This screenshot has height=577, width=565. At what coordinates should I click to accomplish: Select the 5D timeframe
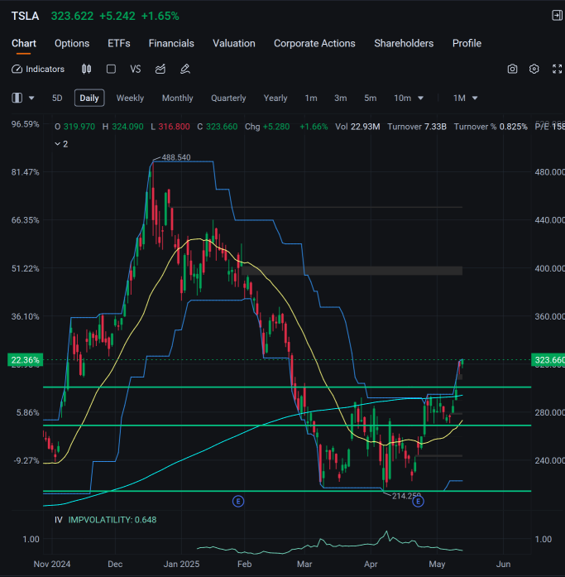pyautogui.click(x=57, y=98)
